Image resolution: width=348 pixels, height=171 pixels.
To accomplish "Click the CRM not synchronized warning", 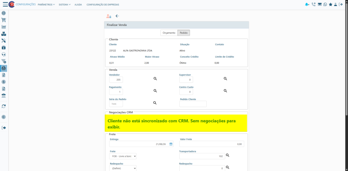I will pyautogui.click(x=176, y=123).
